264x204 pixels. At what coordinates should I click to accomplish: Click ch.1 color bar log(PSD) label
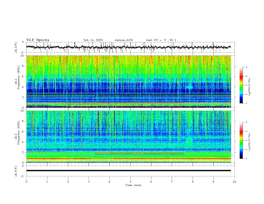point(249,87)
